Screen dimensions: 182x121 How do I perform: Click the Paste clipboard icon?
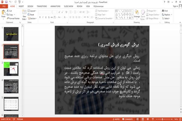point(3,12)
